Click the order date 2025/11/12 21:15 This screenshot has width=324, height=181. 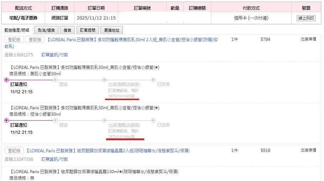pos(96,18)
